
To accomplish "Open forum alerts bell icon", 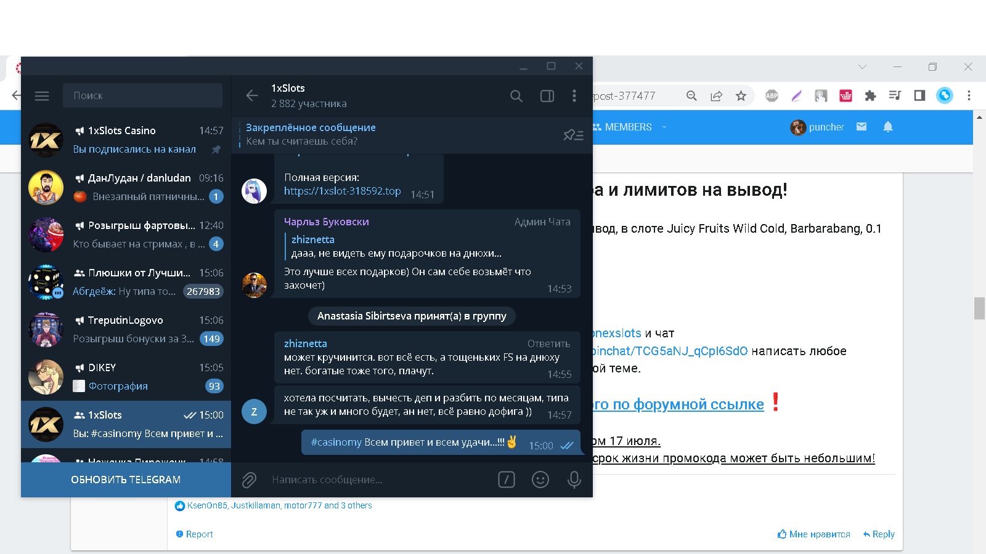I will pyautogui.click(x=887, y=127).
